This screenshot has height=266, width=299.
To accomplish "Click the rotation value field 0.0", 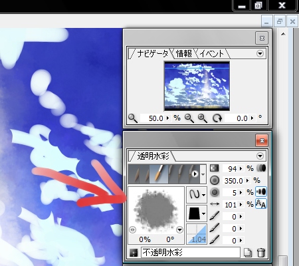I will (237, 118).
